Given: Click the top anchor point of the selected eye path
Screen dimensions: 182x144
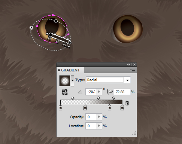Looking at the screenshot, I should coord(53,15).
